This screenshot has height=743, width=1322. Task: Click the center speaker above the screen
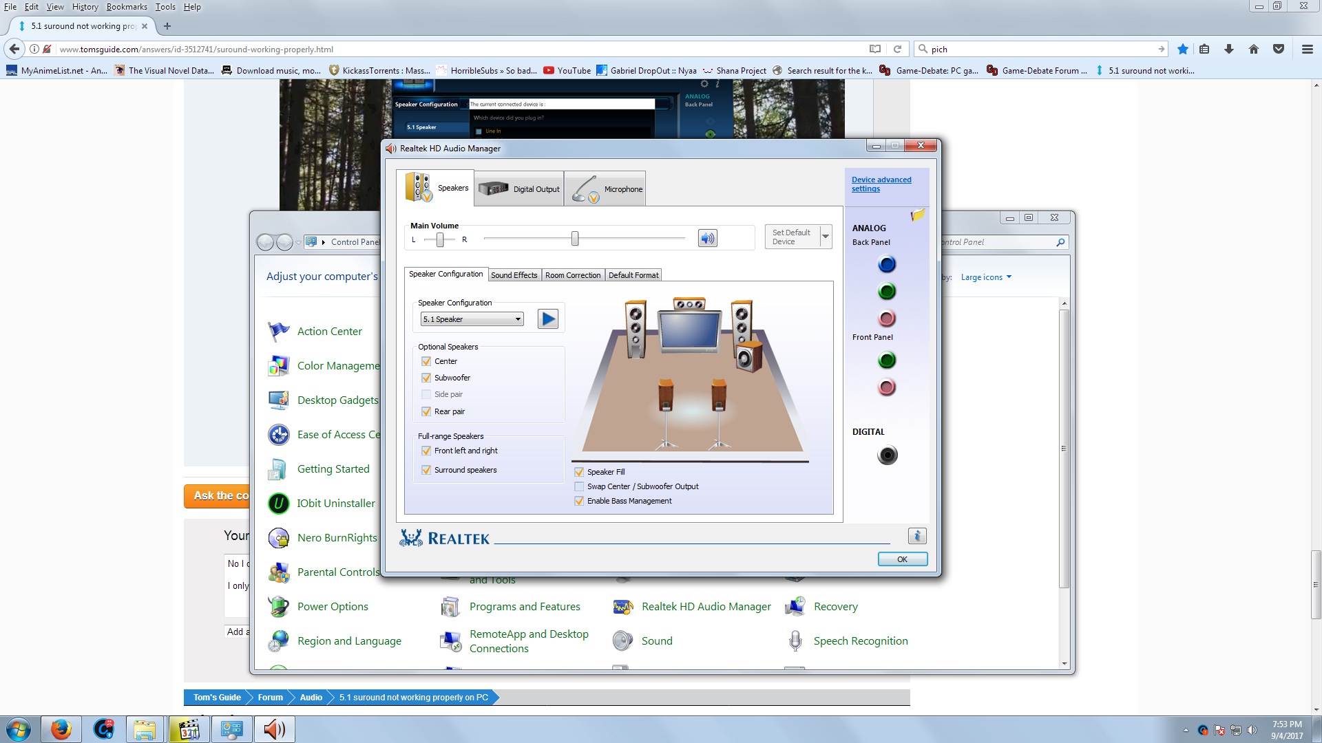tap(689, 303)
